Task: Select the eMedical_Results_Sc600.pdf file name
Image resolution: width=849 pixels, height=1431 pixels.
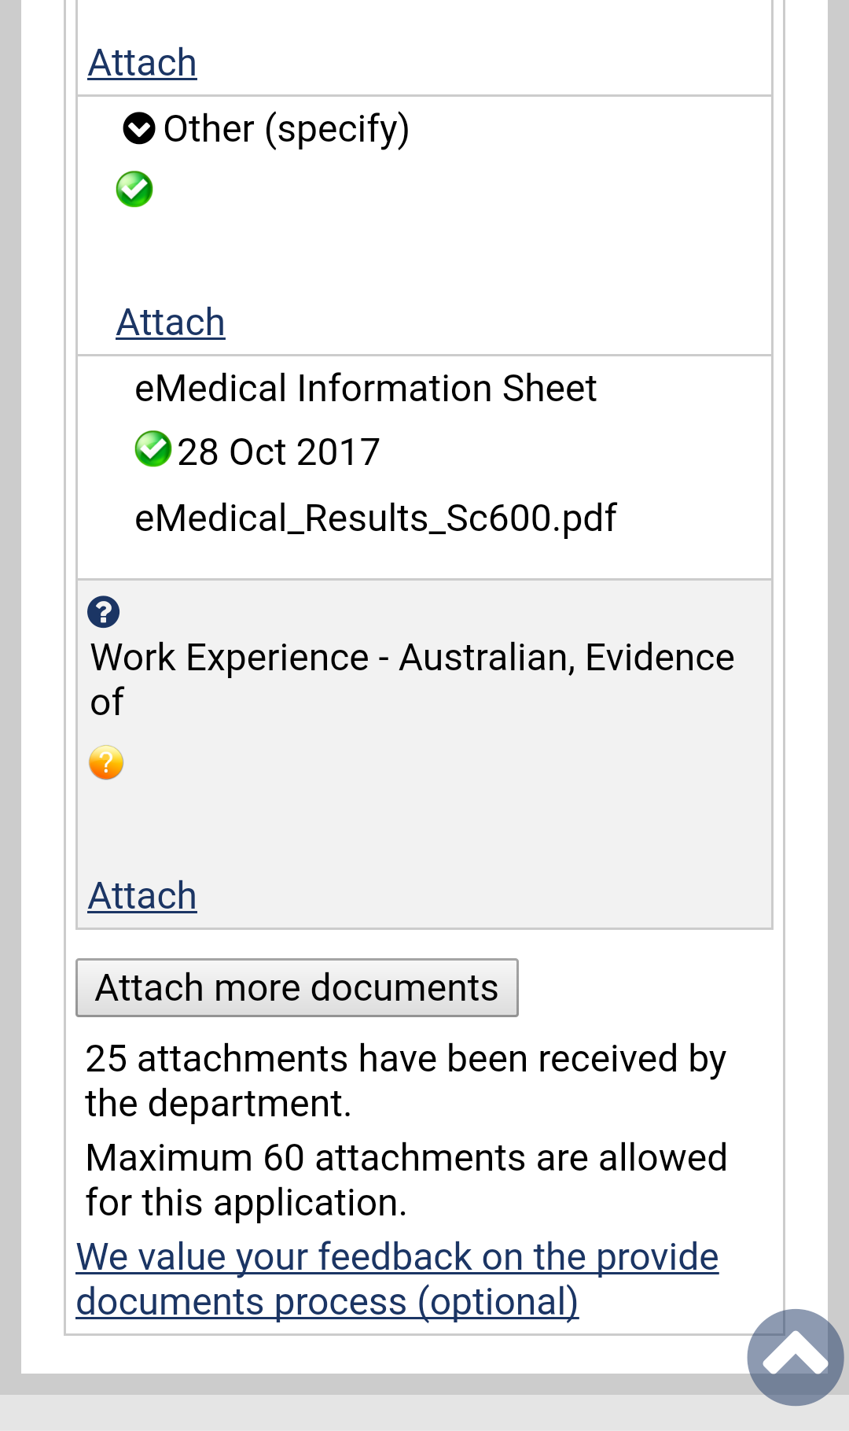Action: (x=376, y=518)
